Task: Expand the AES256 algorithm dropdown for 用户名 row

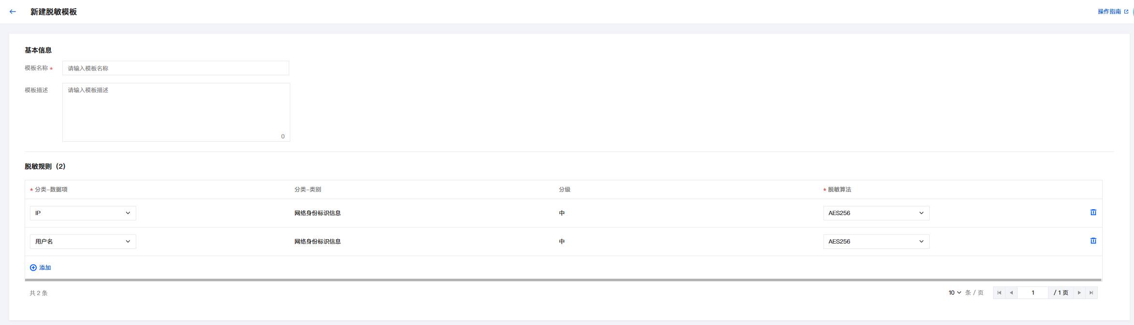Action: (876, 242)
